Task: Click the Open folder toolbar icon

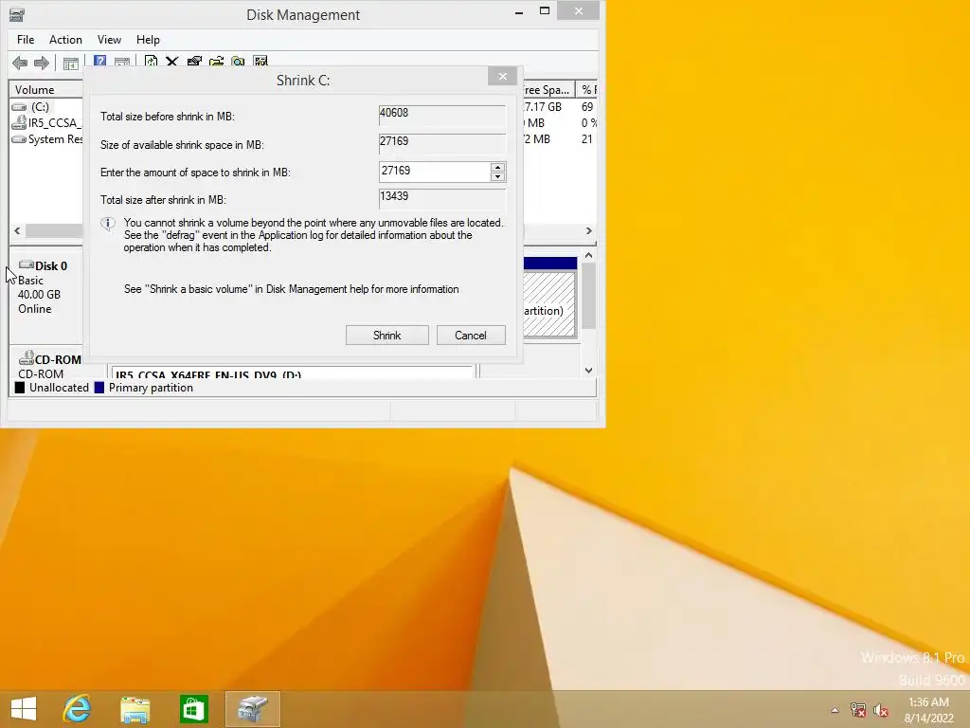Action: [217, 62]
